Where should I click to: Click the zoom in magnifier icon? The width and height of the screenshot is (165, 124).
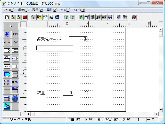tap(66, 17)
